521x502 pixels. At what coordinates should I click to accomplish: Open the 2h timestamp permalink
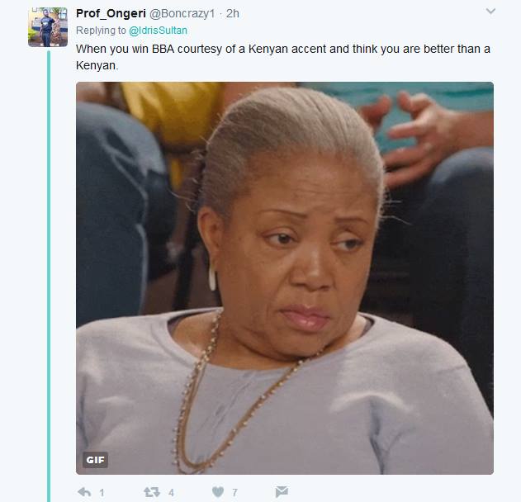[233, 13]
